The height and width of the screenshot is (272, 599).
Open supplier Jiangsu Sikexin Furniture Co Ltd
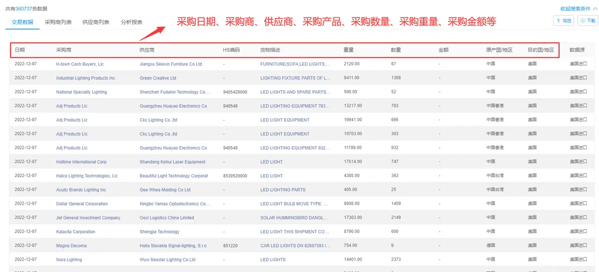171,64
